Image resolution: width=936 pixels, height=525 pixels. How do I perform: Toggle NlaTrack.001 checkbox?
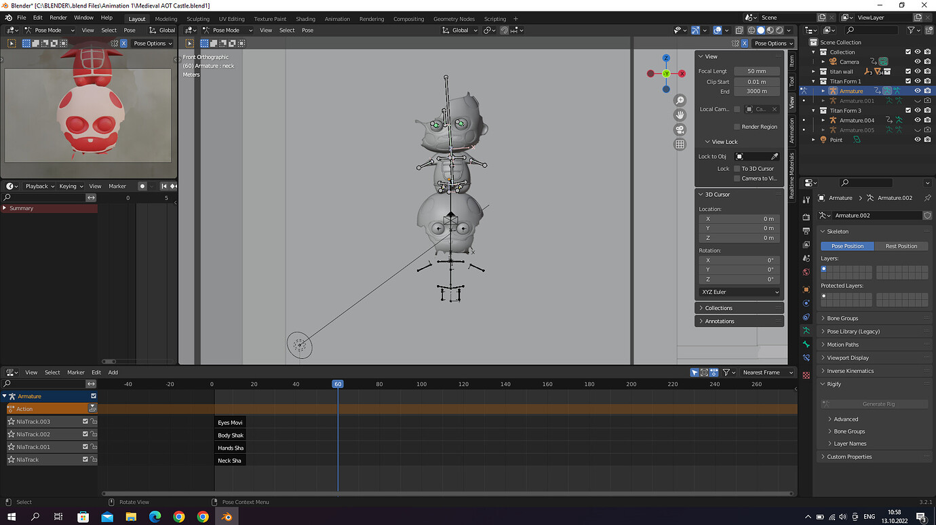coord(85,447)
